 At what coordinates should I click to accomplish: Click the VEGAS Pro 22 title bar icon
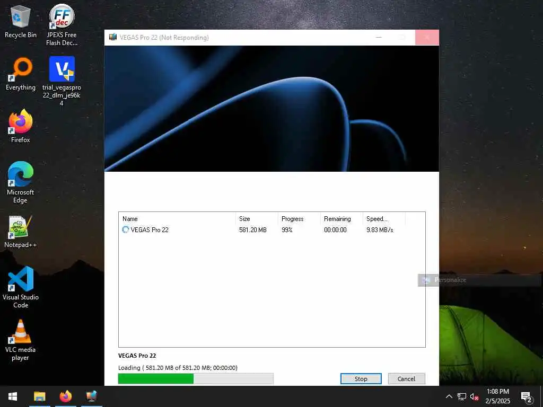click(x=113, y=37)
